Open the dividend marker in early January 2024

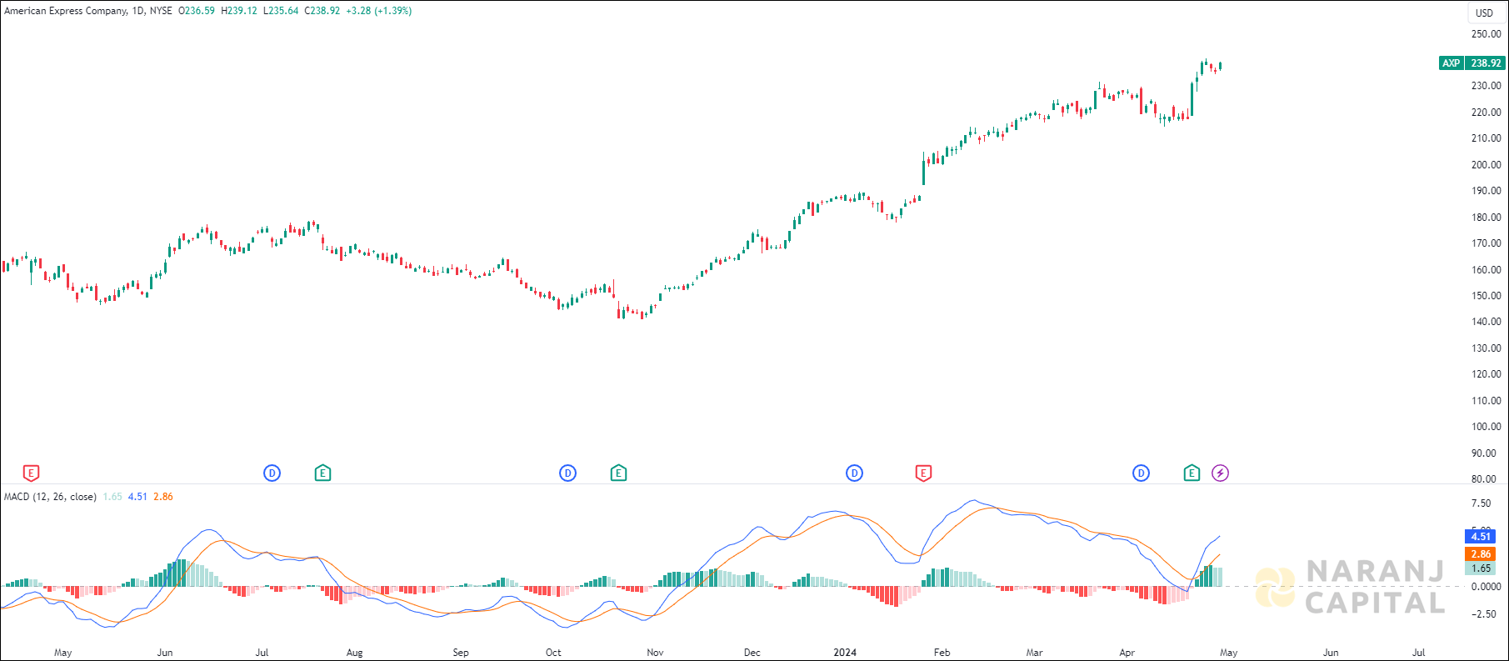[x=854, y=473]
